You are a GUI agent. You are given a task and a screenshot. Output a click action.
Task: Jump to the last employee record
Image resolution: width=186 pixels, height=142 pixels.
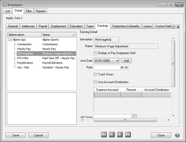pyautogui.click(x=128, y=135)
